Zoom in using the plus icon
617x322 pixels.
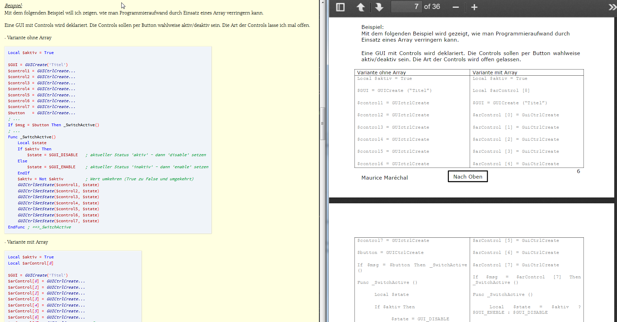(474, 7)
